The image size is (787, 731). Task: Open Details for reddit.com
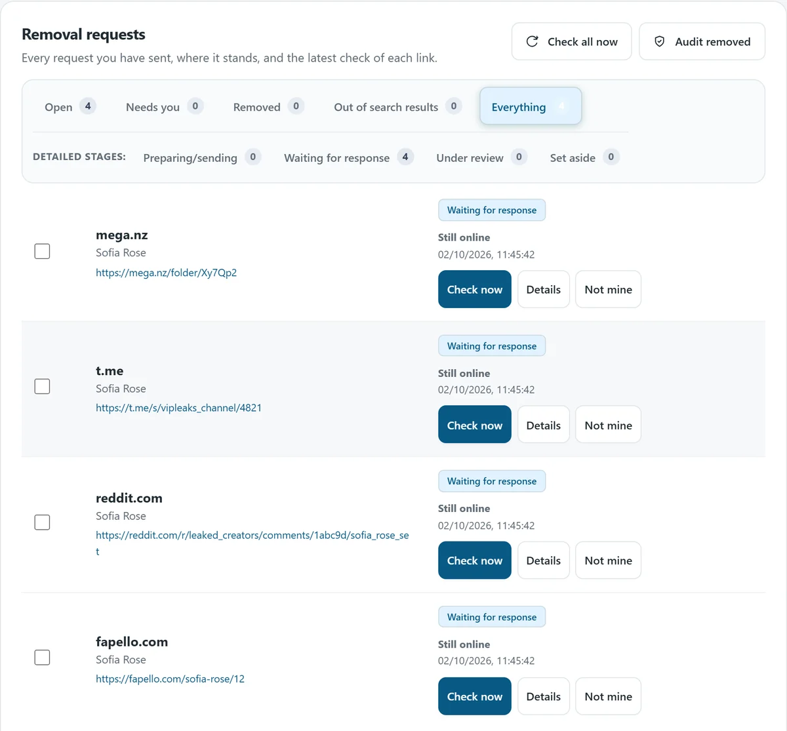point(544,561)
